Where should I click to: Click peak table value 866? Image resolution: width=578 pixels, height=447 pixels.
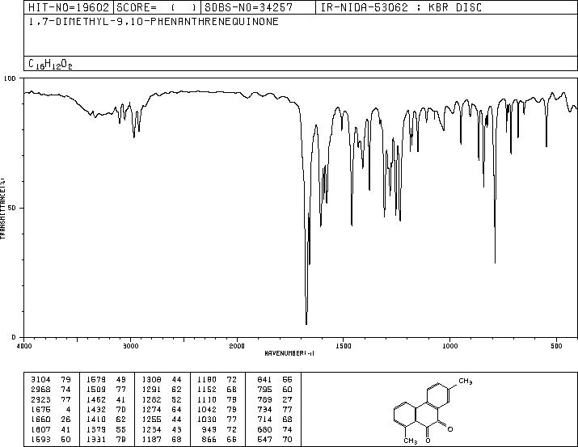(209, 439)
